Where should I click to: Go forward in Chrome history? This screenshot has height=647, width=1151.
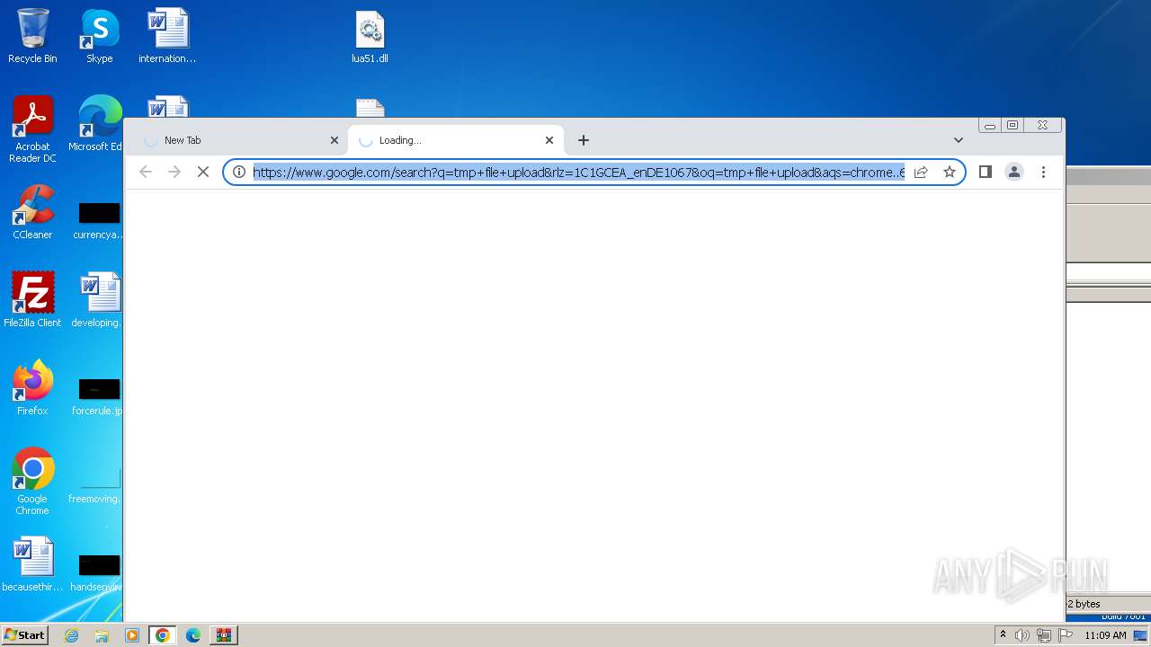tap(174, 172)
